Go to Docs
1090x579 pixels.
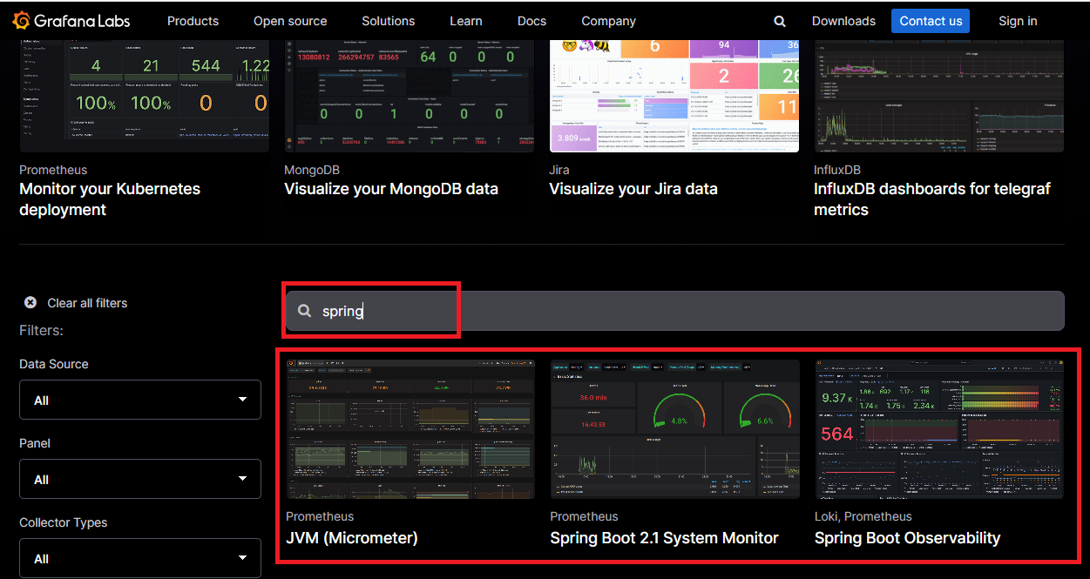pos(531,21)
